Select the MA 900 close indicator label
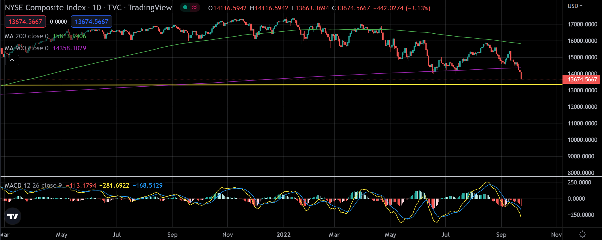Viewport: 602px width, 240px height. (27, 48)
